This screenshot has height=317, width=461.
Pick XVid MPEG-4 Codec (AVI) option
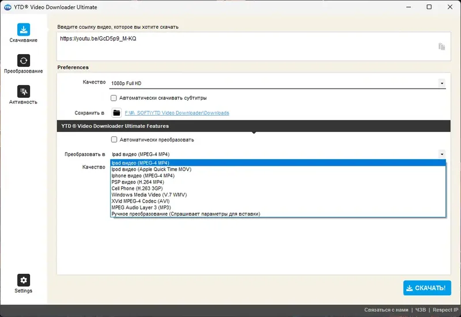[278, 201]
